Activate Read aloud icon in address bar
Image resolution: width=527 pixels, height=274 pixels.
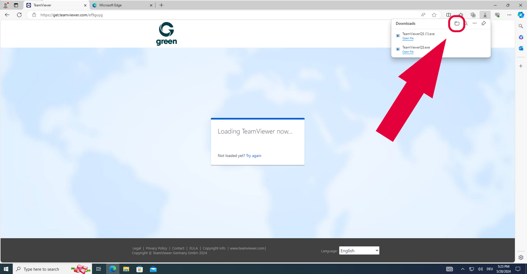pos(423,15)
